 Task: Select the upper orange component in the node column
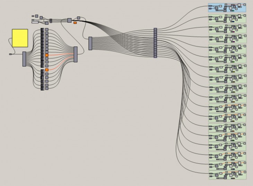47,55
